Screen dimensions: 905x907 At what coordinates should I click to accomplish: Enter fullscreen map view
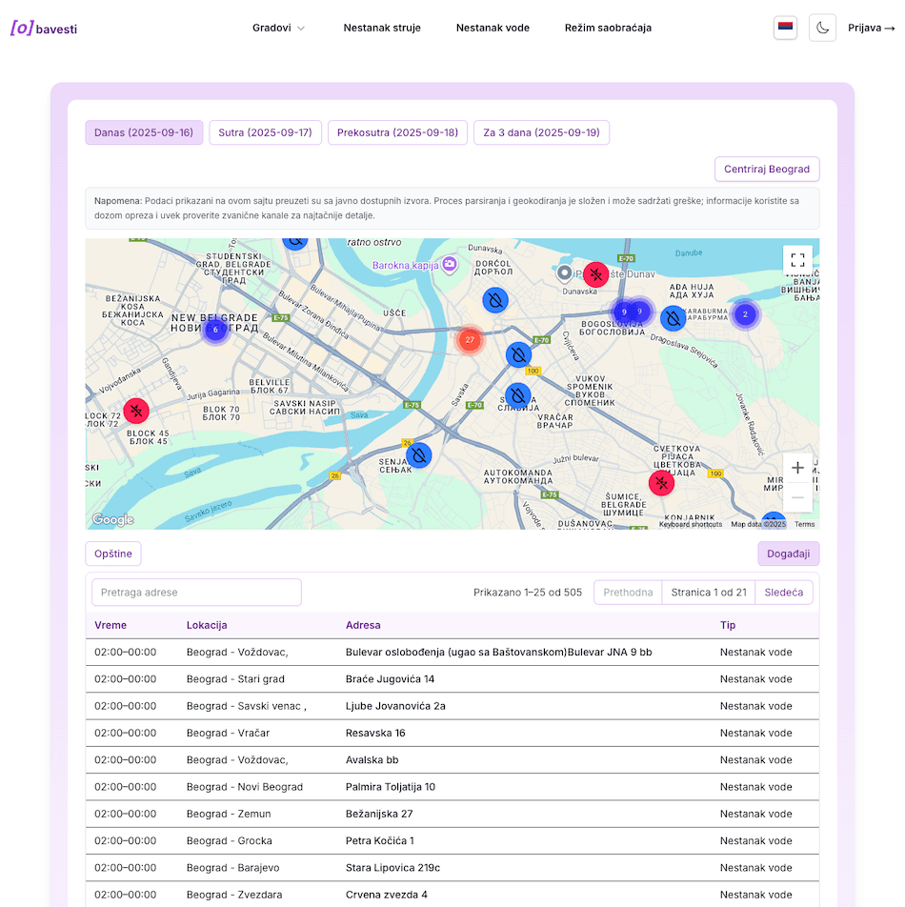point(797,260)
